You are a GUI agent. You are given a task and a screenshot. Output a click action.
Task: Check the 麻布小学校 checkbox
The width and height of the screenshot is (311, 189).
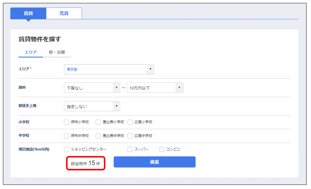pos(67,122)
